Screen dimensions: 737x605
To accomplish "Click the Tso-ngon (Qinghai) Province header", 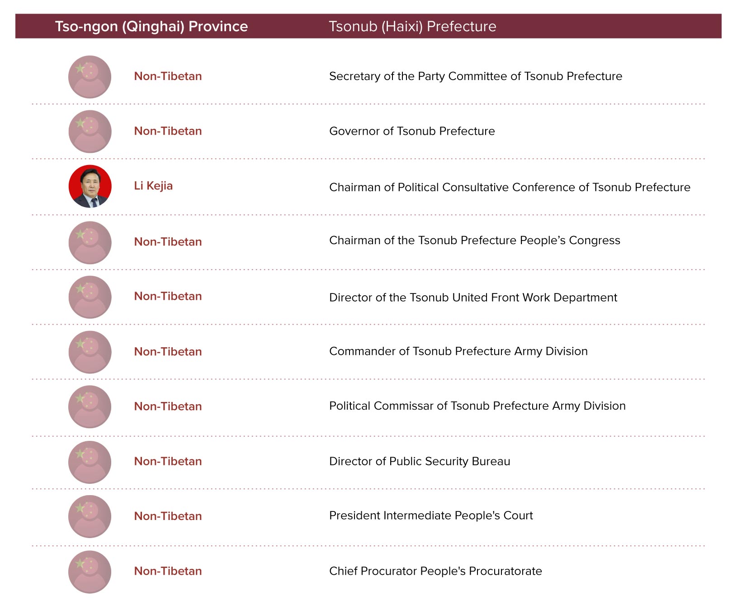I will pyautogui.click(x=151, y=26).
